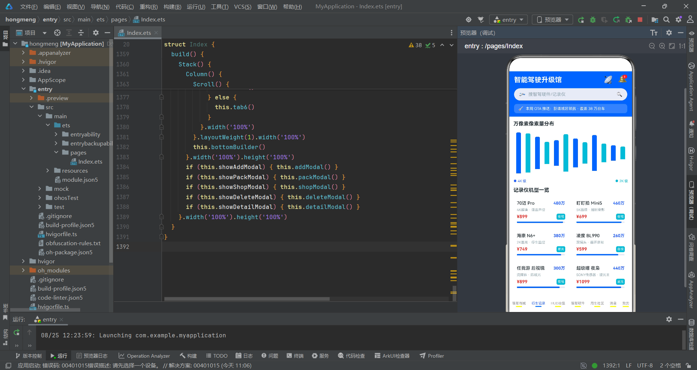Click the Tt text size icon in previewer

654,33
